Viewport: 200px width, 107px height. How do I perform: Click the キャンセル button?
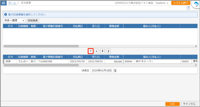coord(189,104)
